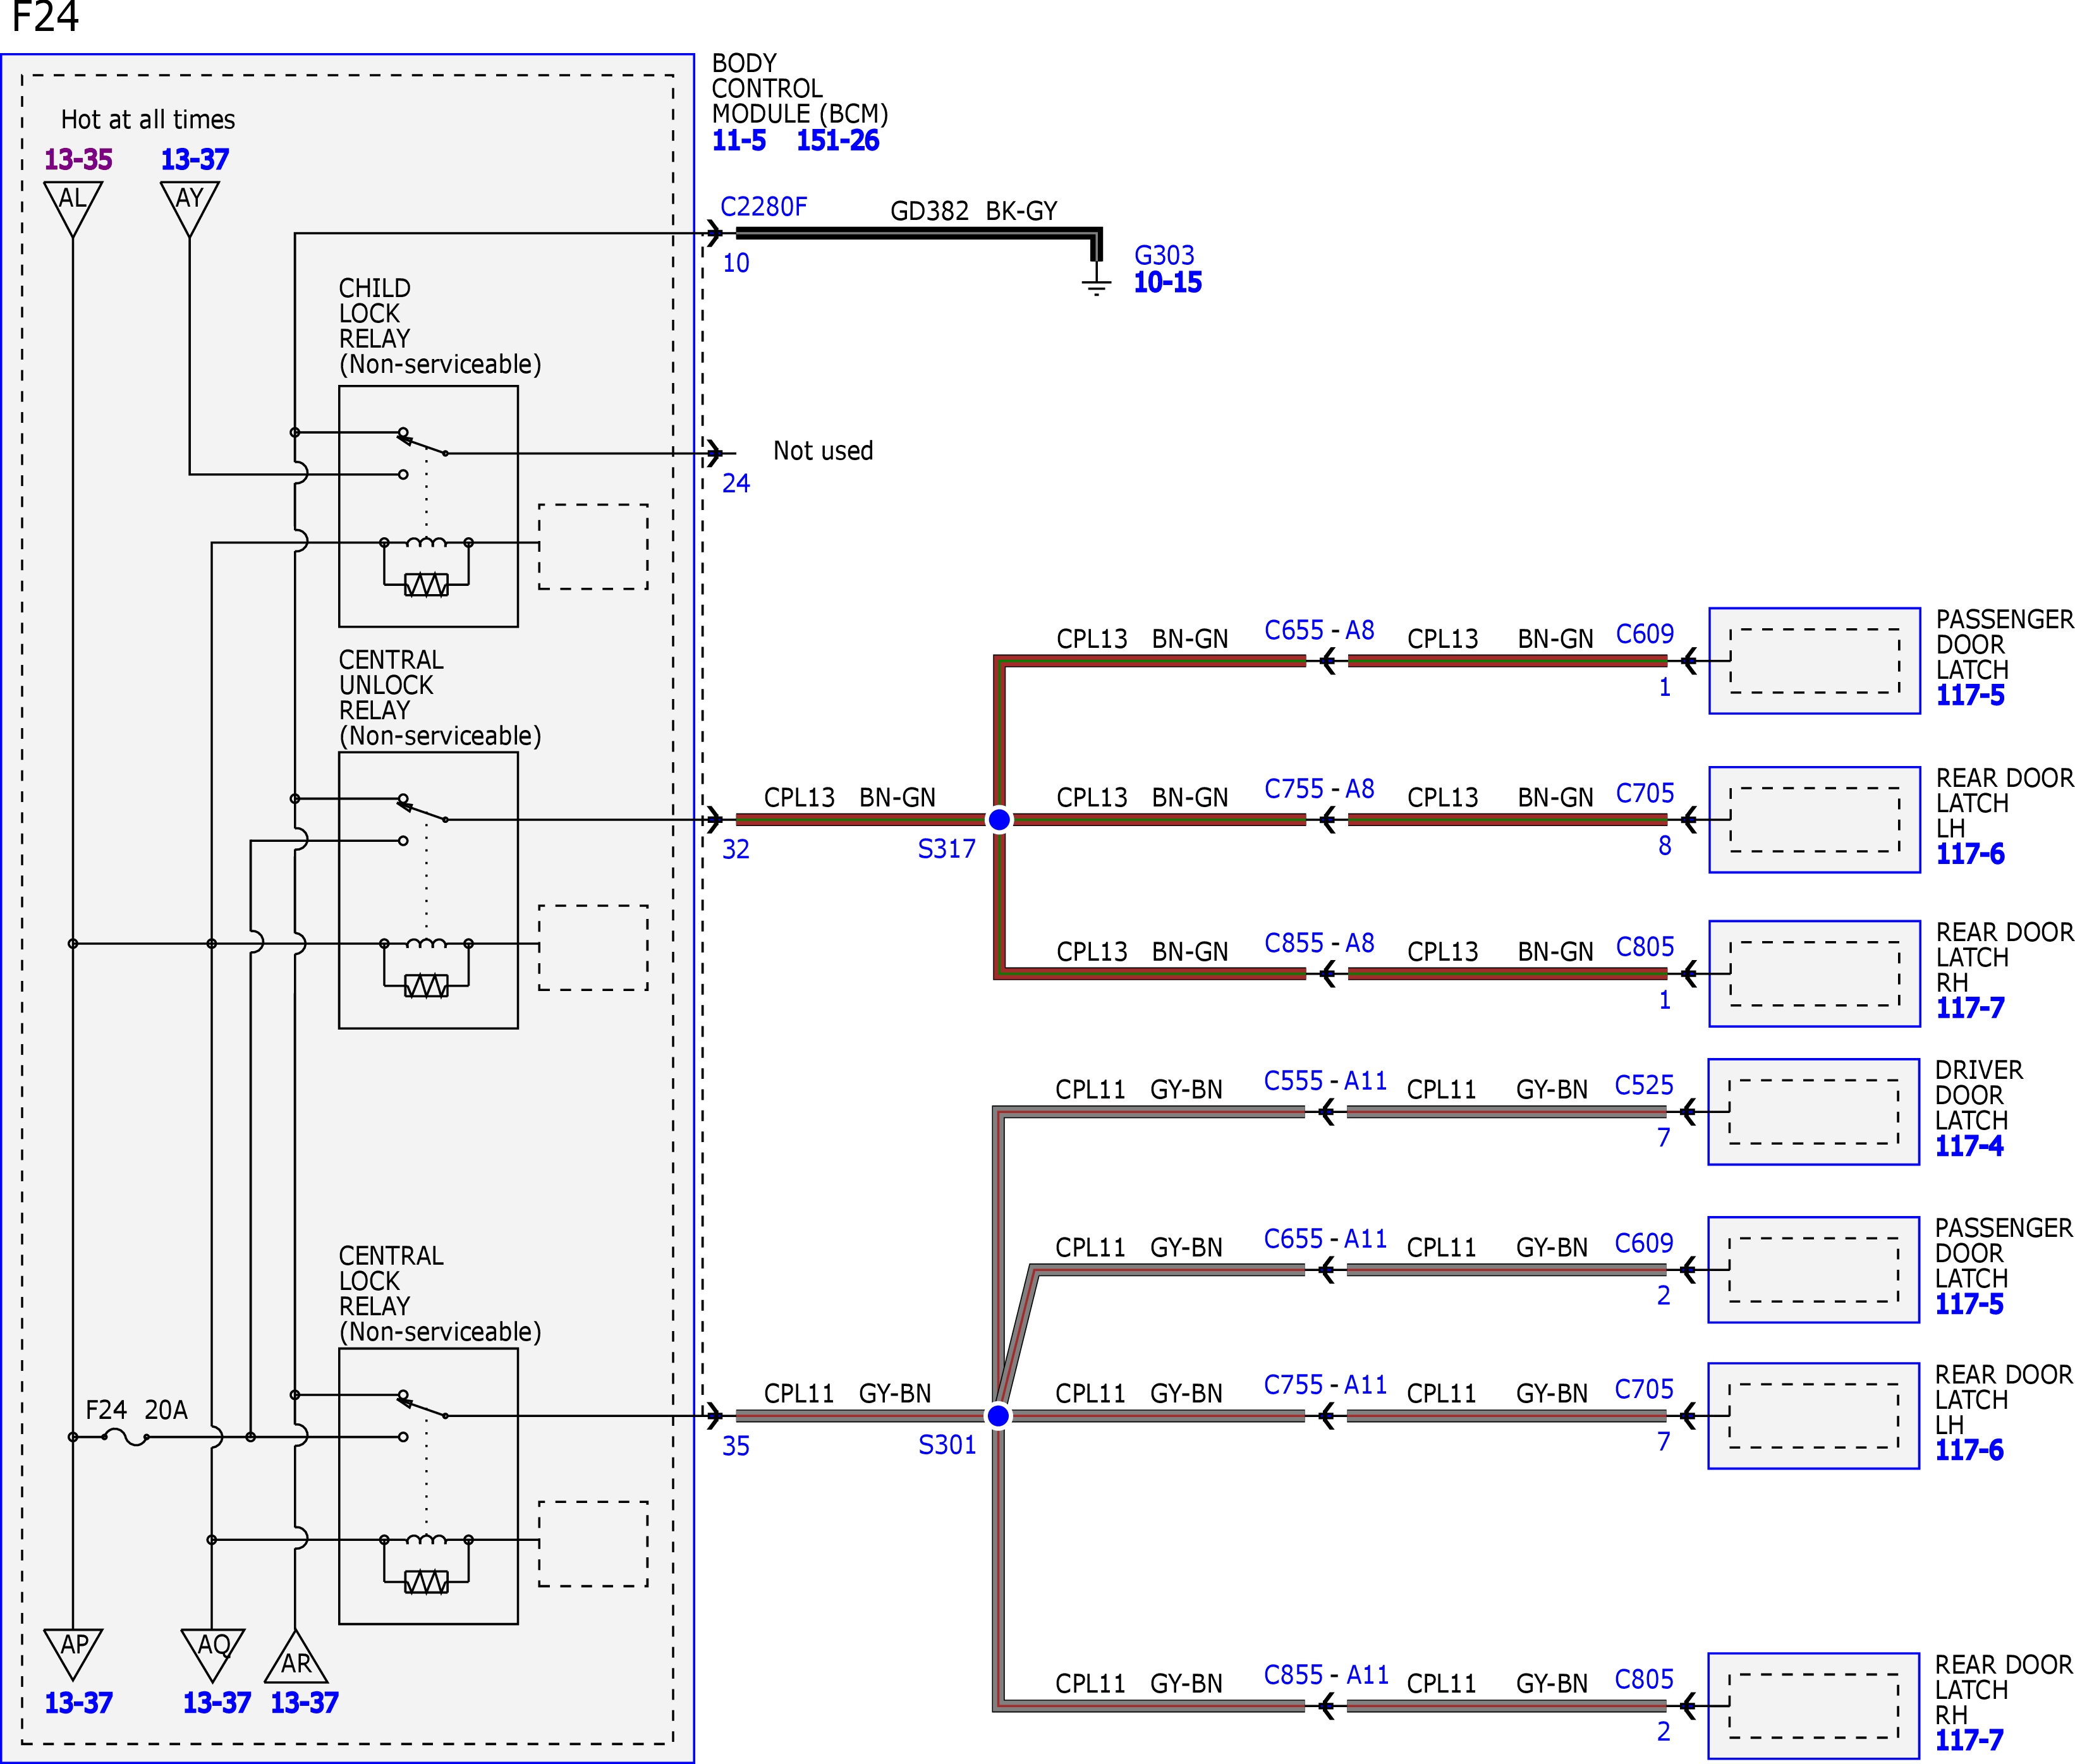Open the 13-37 link below AQ connector
Image resolution: width=2075 pixels, height=1764 pixels.
click(x=216, y=1703)
